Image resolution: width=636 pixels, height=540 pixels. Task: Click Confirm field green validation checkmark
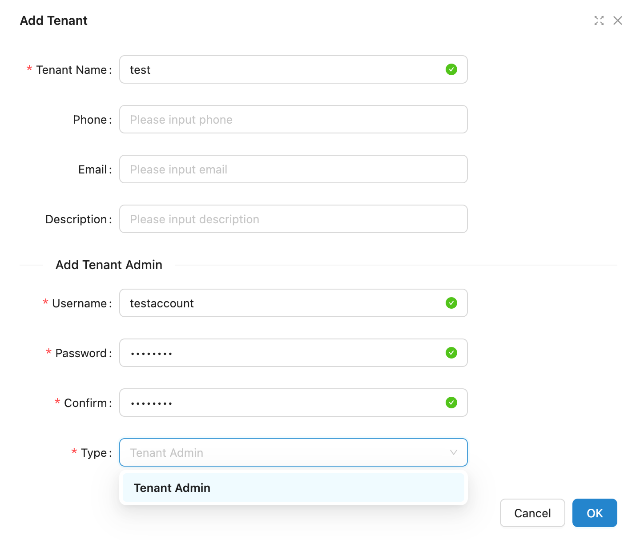coord(451,403)
